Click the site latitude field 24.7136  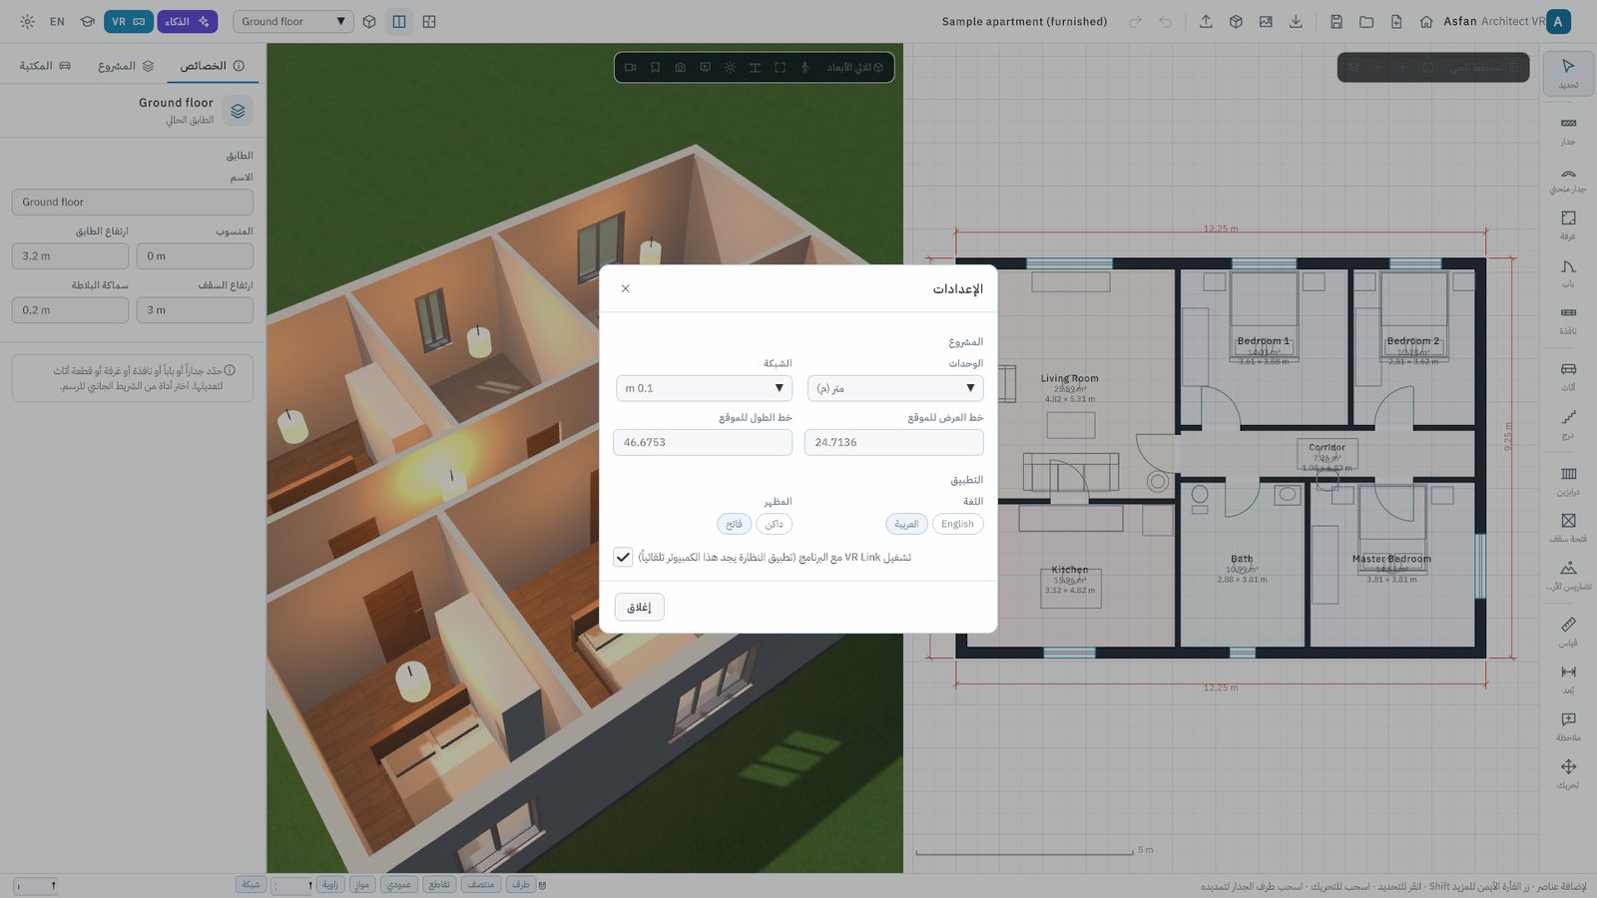point(894,442)
